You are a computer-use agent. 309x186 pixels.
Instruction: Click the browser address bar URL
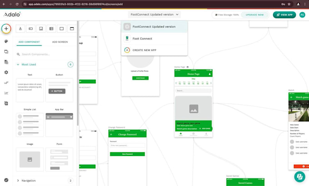(x=75, y=4)
